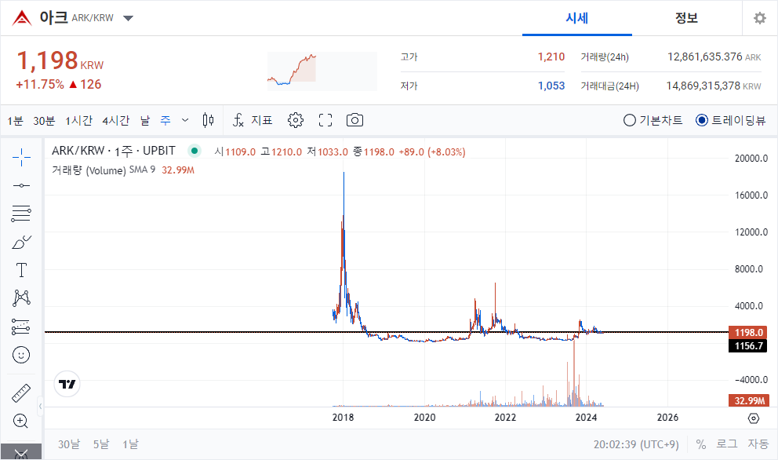The height and width of the screenshot is (460, 778).
Task: Collapse the drawing toolbar with the side arrow
Action: 40,407
